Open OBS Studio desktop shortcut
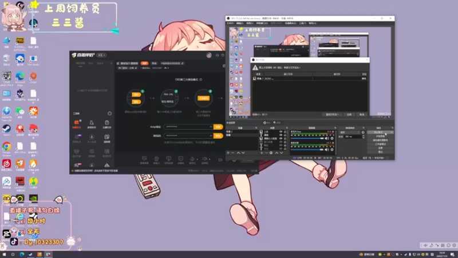This screenshot has height=258, width=458. (x=33, y=60)
